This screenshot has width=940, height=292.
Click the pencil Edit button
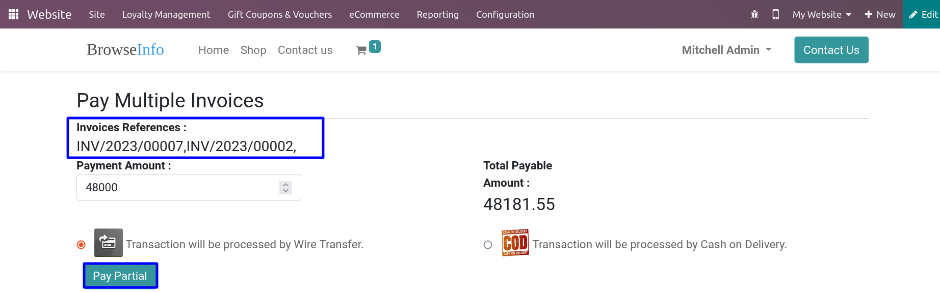pyautogui.click(x=923, y=14)
